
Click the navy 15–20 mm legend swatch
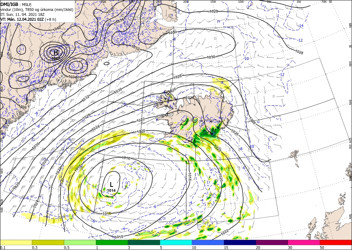pos(240,242)
